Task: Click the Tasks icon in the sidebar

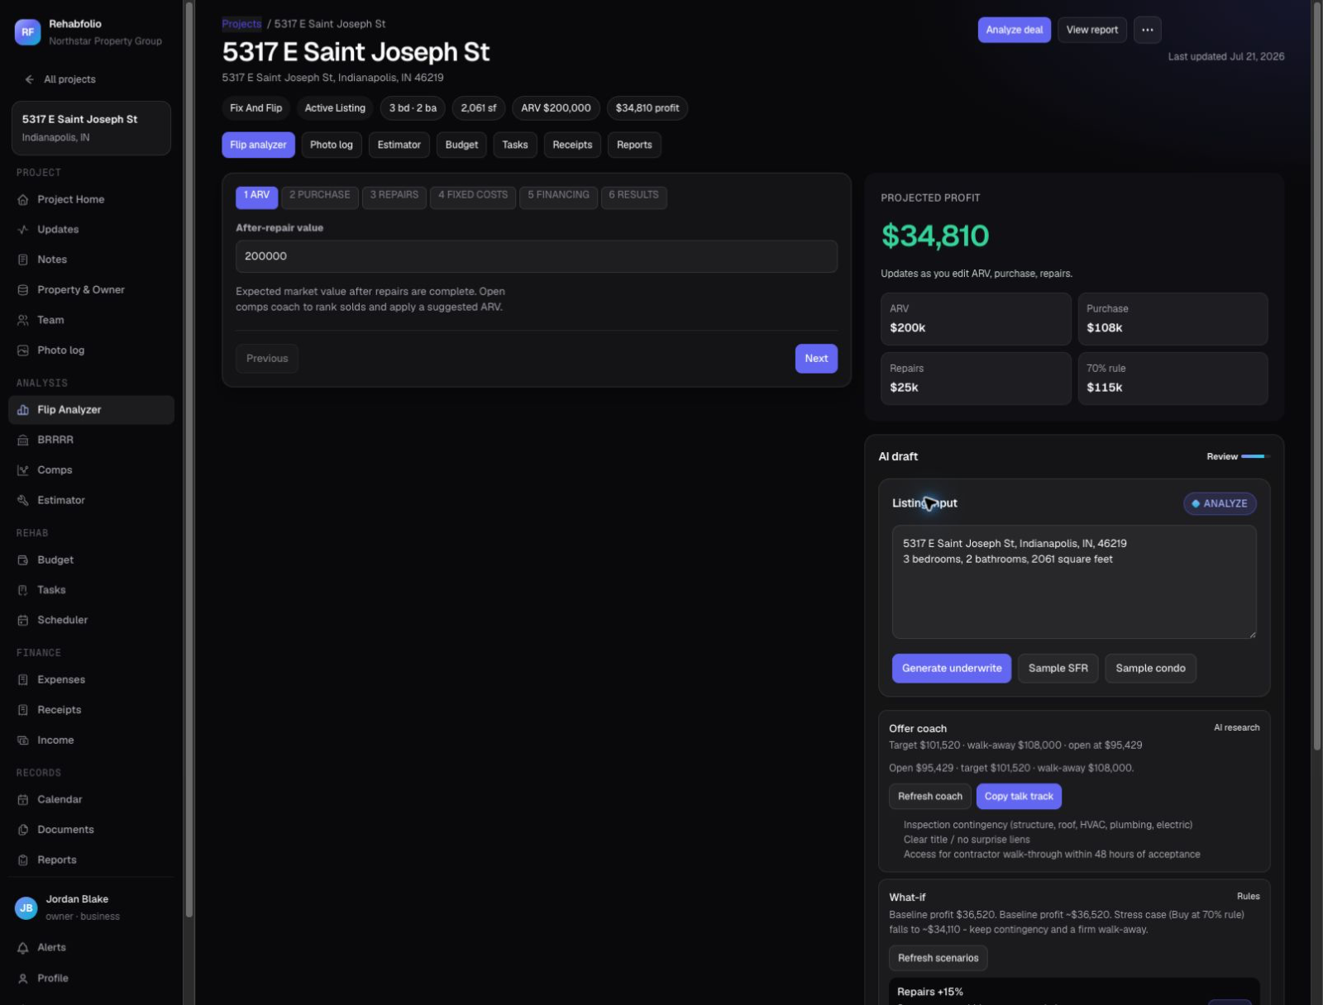Action: click(x=23, y=590)
